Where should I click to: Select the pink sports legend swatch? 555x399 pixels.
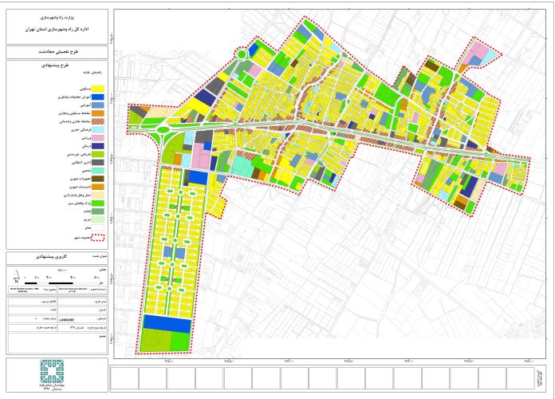tap(98, 138)
